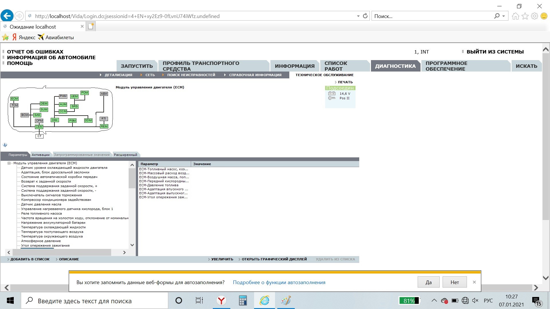Click ДОБАВИТЬ В СПИСОК button
Screen dimensions: 550x309
click(30, 259)
